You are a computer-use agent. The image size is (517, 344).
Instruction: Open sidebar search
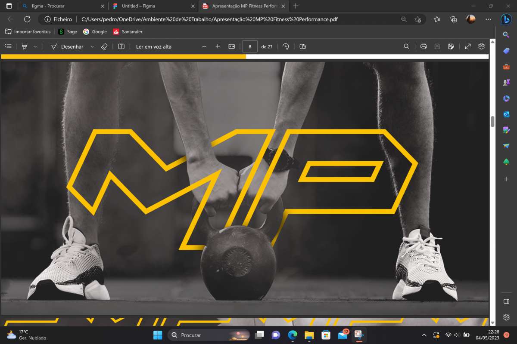507,35
